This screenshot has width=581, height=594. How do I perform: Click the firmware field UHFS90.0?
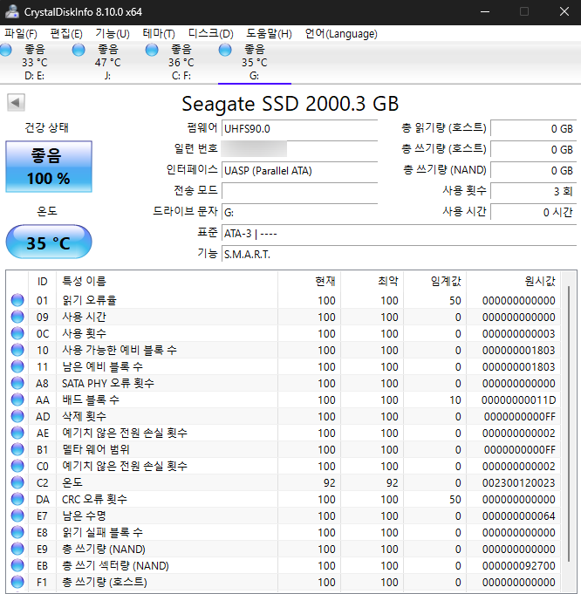300,128
